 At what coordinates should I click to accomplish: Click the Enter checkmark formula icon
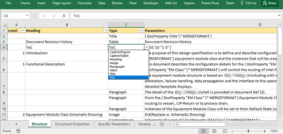click(x=54, y=16)
